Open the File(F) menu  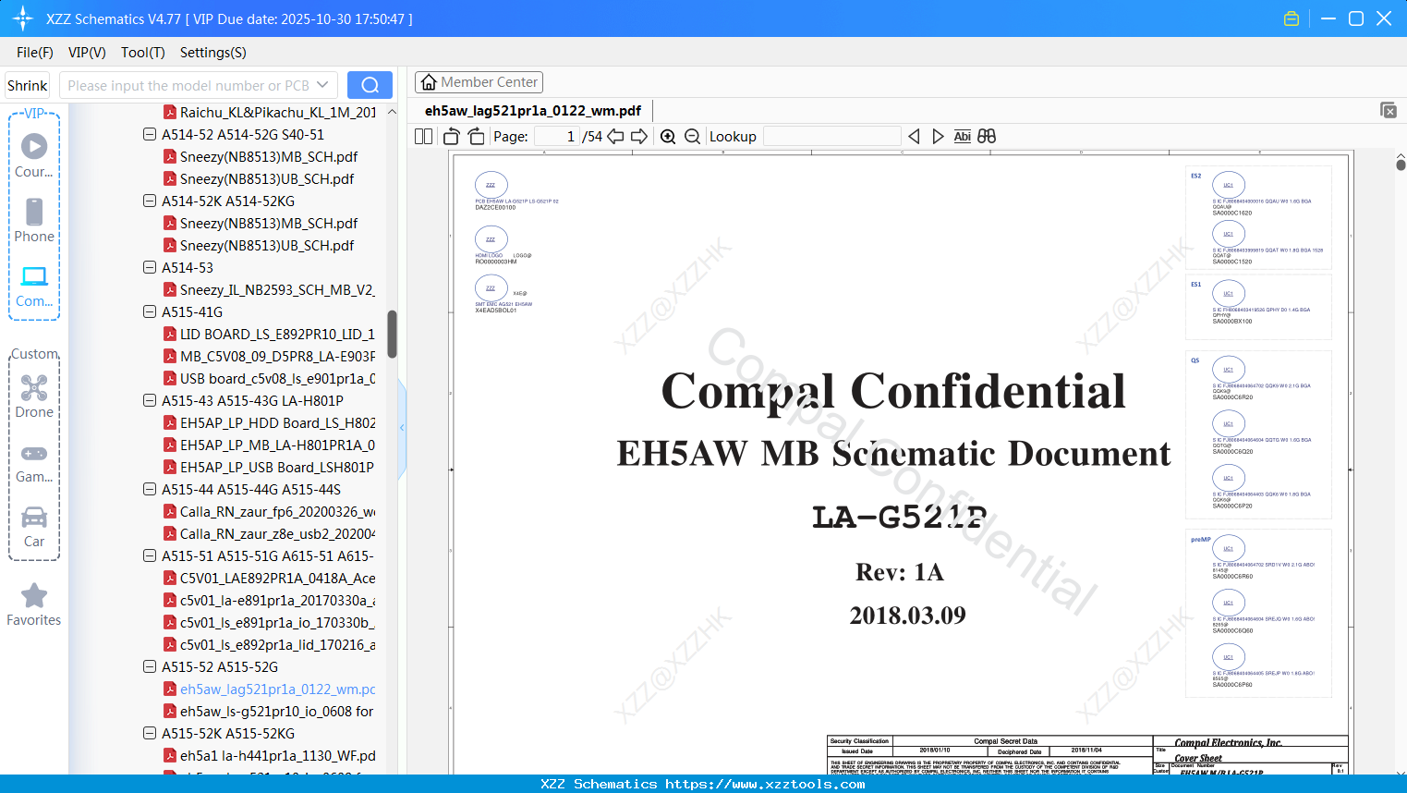click(x=35, y=53)
